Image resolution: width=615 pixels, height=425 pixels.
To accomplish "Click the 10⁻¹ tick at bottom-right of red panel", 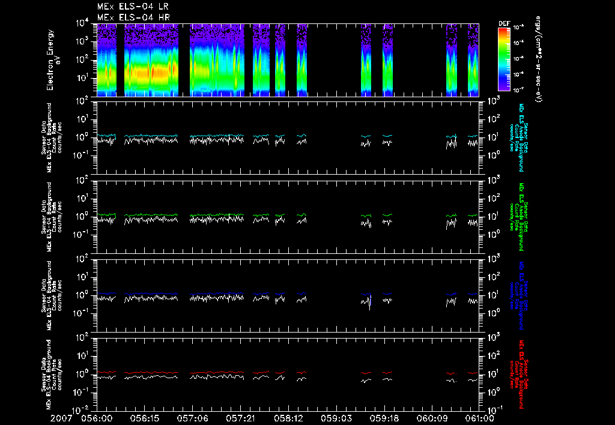I will pos(494,410).
